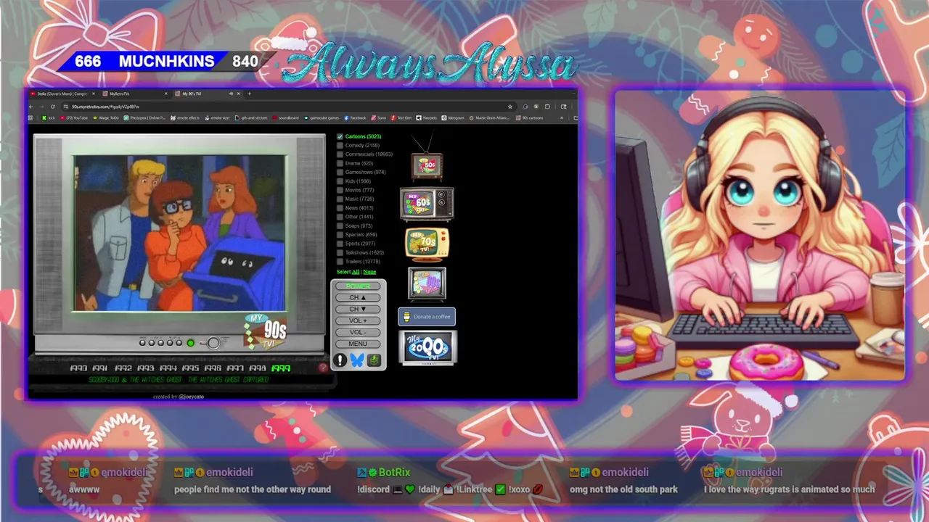Viewport: 929px width, 522px height.
Task: Open the Facebook bookmark
Action: point(356,117)
